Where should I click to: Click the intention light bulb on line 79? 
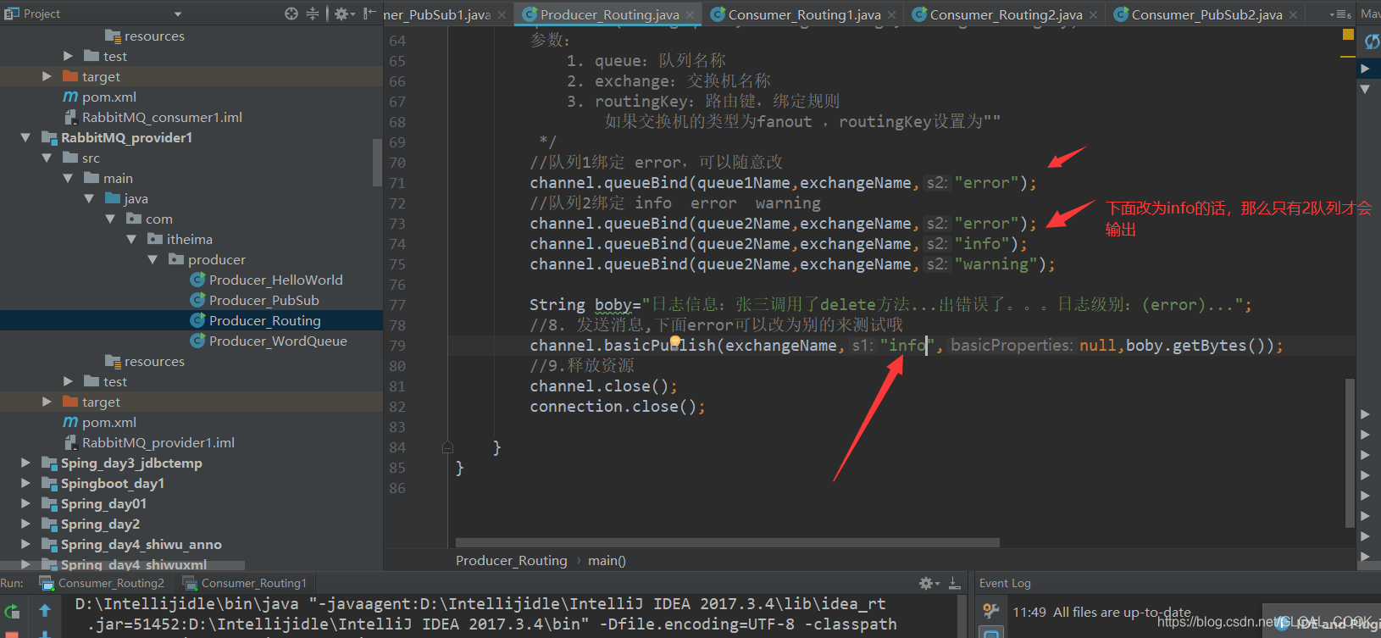675,341
